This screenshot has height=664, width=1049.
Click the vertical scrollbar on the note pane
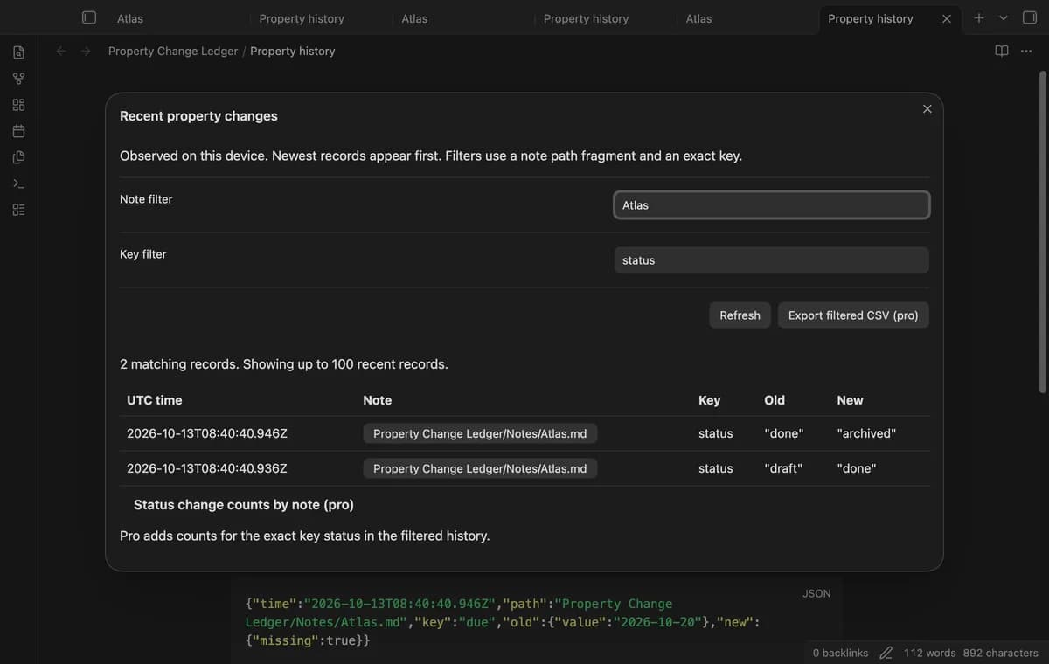point(1042,232)
